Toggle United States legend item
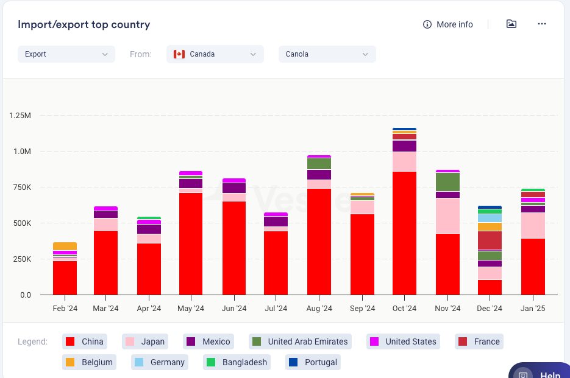Image resolution: width=570 pixels, height=378 pixels. [x=403, y=341]
